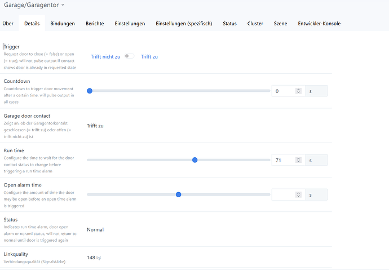Viewport: 389px width, 275px height.
Task: Click the Run time stepper arrows
Action: click(298, 160)
